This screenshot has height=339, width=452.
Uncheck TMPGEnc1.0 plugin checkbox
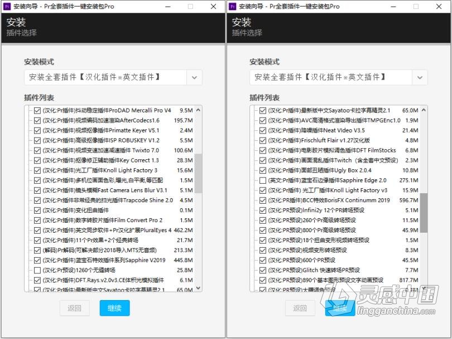click(263, 120)
